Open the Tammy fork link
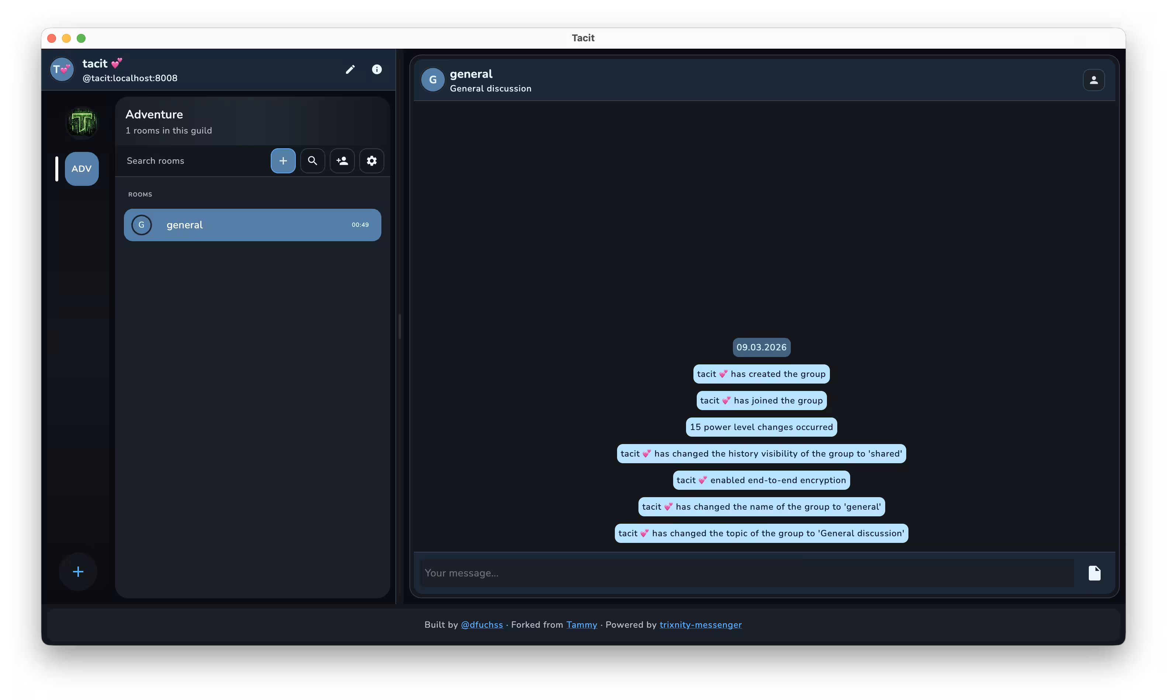Image resolution: width=1167 pixels, height=700 pixels. (581, 624)
